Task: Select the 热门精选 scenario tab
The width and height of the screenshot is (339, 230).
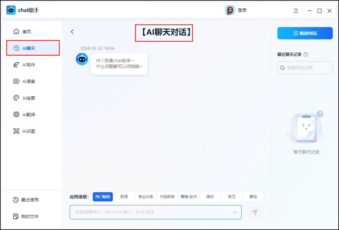Action: coord(103,197)
